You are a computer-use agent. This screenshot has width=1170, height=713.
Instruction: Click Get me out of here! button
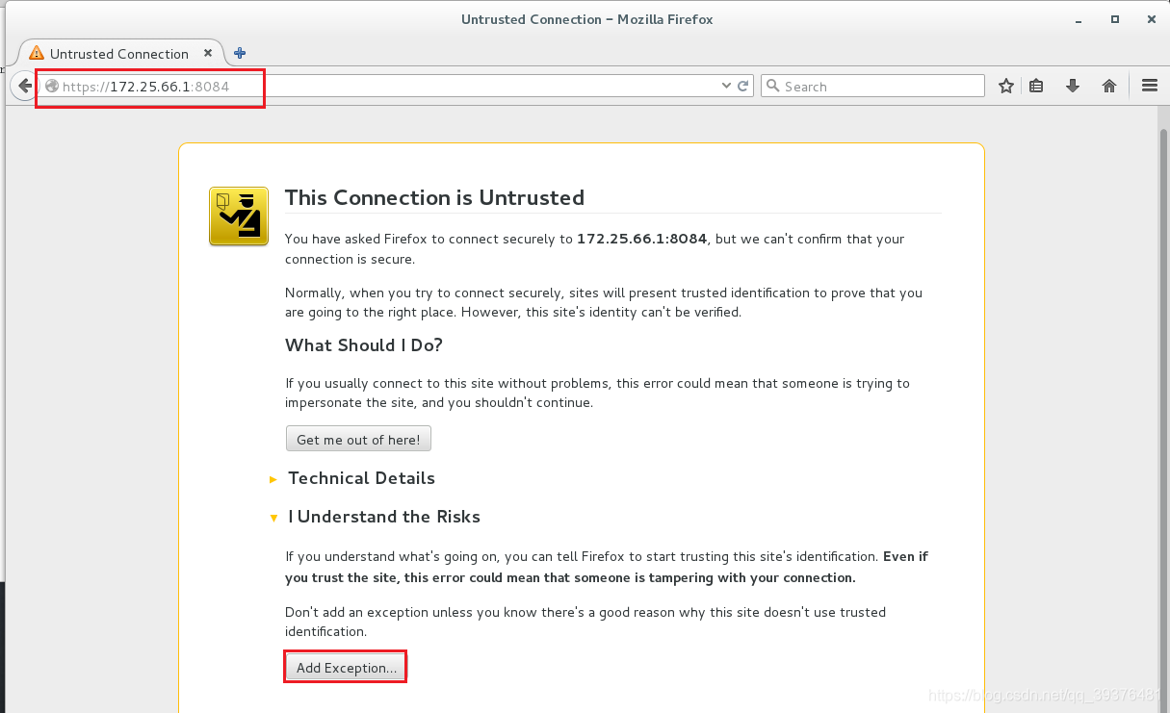pos(358,440)
